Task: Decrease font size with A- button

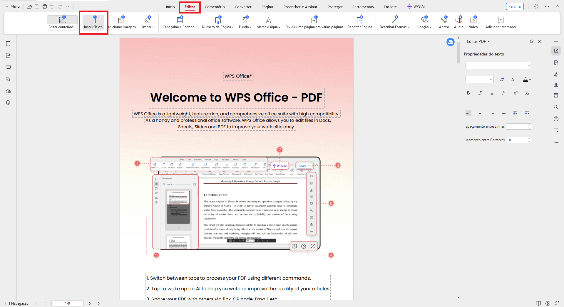Action: 513,80
